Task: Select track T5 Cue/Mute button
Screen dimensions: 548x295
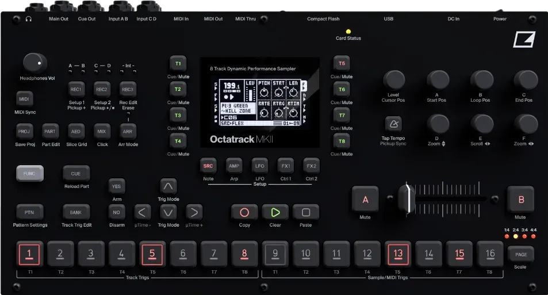Action: pos(342,64)
